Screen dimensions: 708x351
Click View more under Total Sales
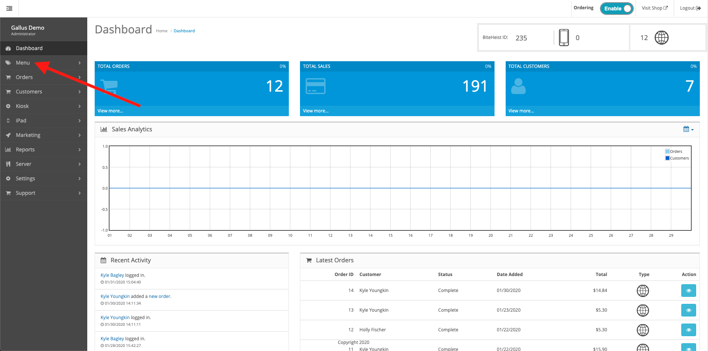point(316,111)
